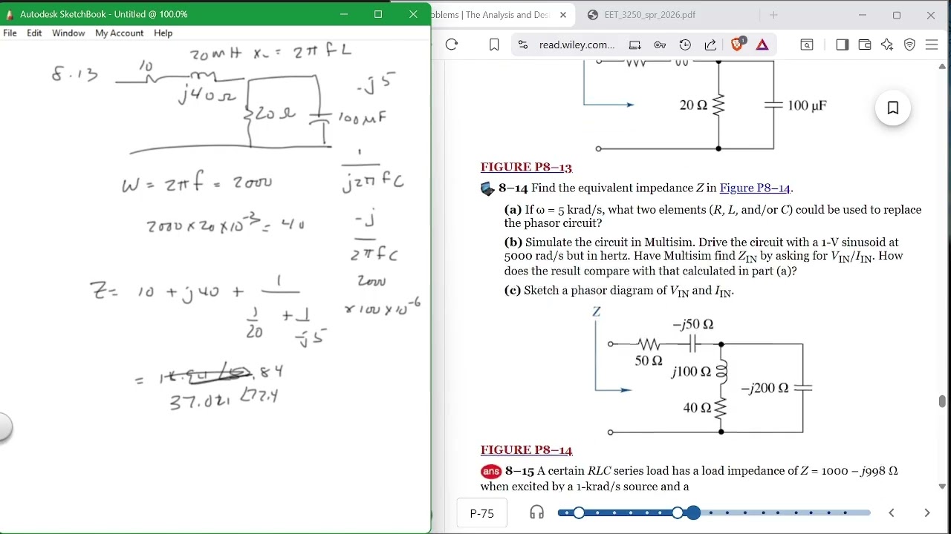Open the Brave Wallet icon

coord(865,44)
